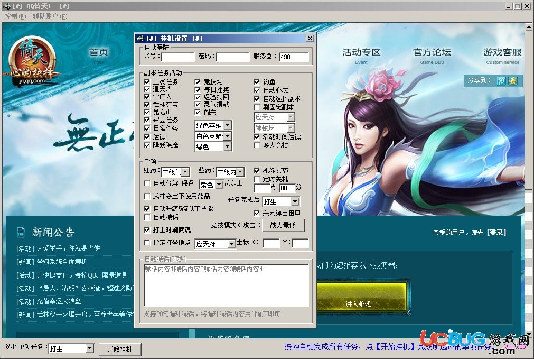Click the 进入游戏 button

pos(362,297)
